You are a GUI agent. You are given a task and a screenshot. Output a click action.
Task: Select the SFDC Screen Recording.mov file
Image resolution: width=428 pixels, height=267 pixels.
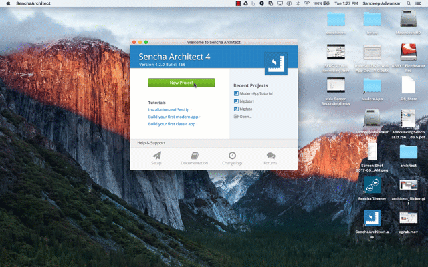click(336, 52)
